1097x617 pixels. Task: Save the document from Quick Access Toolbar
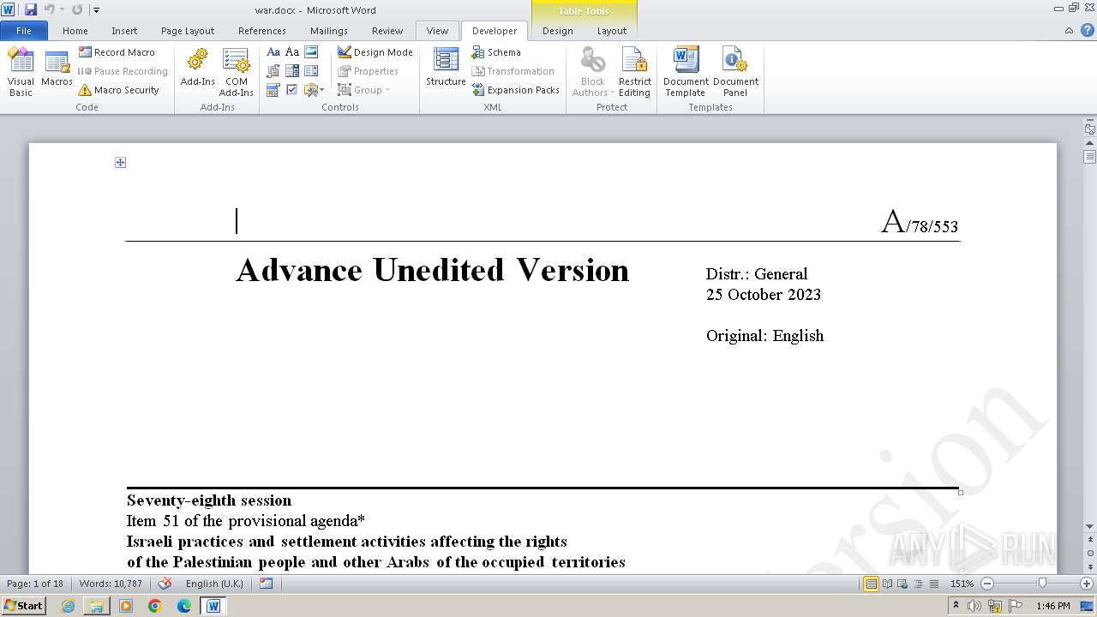click(x=31, y=9)
